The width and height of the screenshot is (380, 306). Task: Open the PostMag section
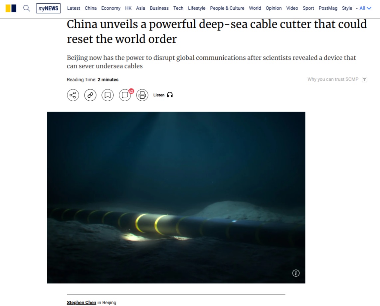click(328, 8)
